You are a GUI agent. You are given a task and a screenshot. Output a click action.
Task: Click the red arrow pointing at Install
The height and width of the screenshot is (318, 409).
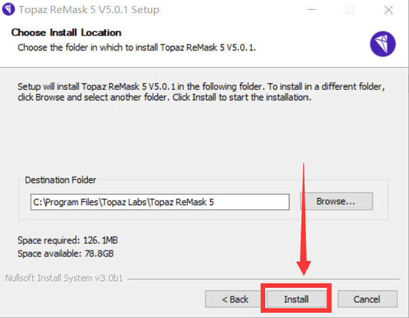[x=303, y=219]
